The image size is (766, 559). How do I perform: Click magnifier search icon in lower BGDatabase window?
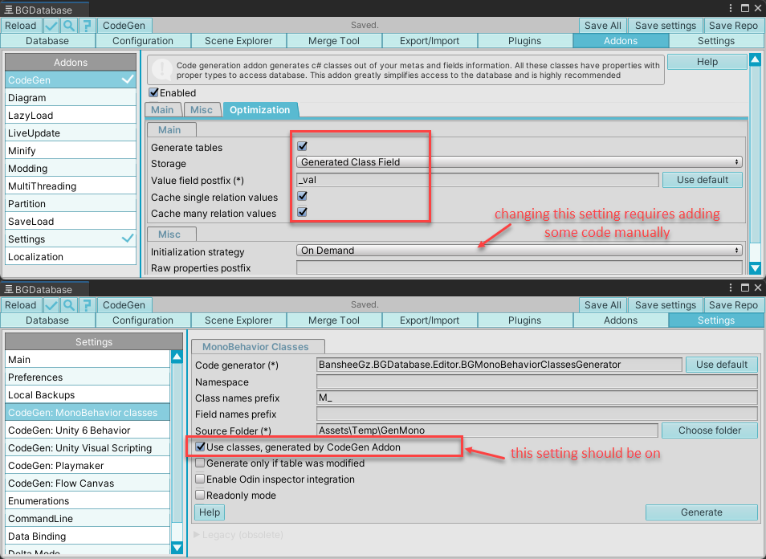point(69,305)
